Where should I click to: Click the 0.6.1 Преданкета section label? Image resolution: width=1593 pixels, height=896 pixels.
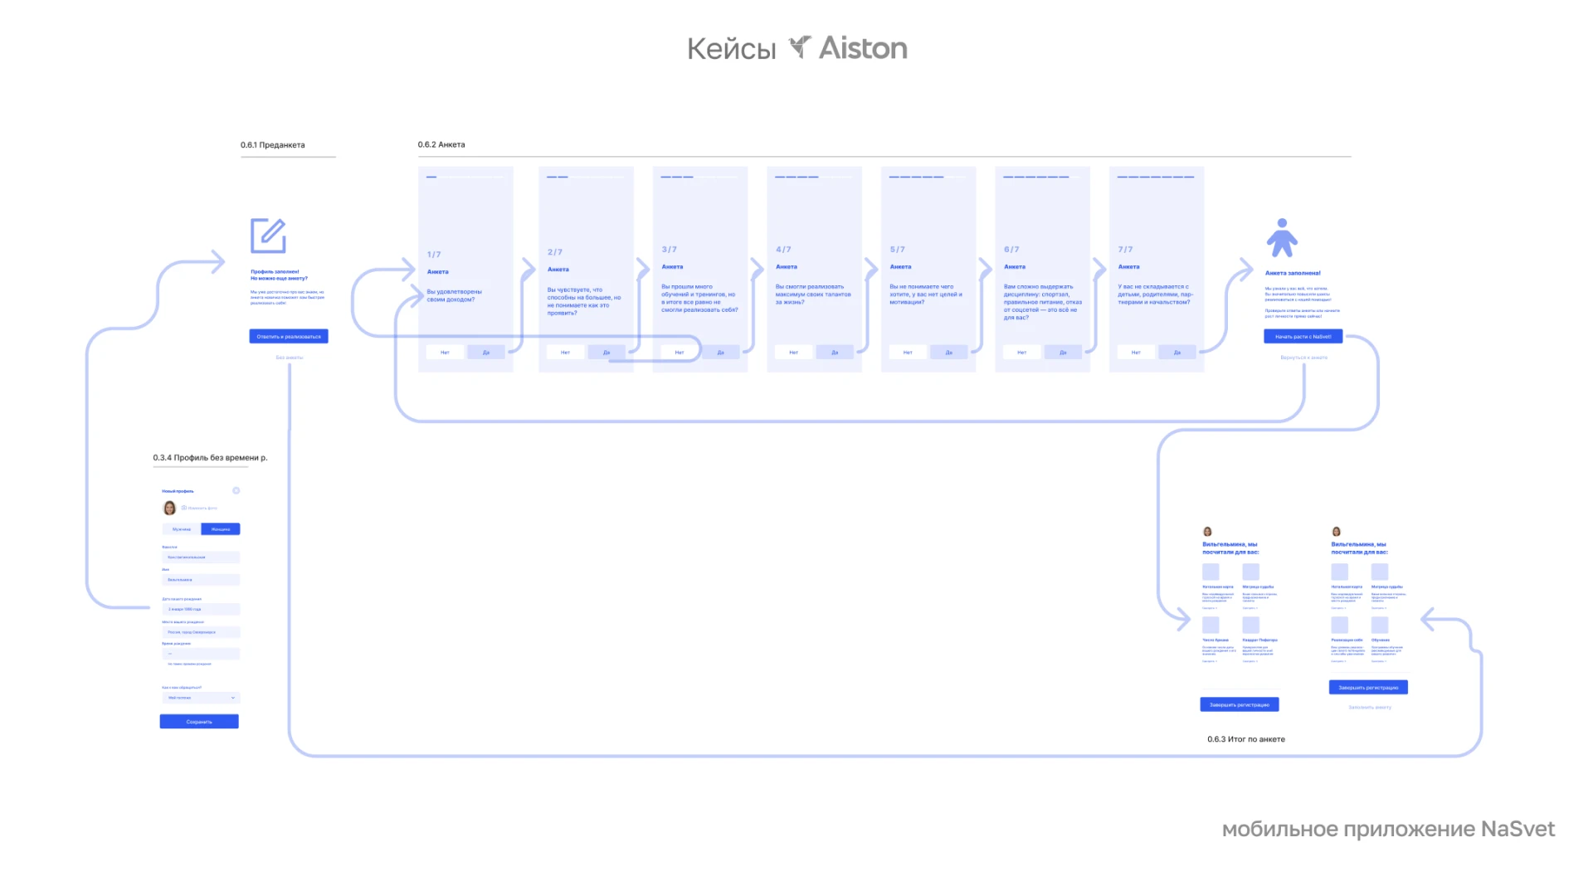coord(273,145)
